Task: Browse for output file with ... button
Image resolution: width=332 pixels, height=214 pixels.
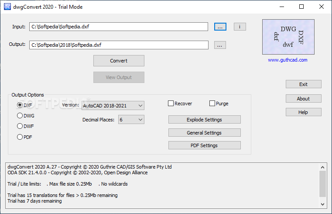Action: click(x=220, y=45)
